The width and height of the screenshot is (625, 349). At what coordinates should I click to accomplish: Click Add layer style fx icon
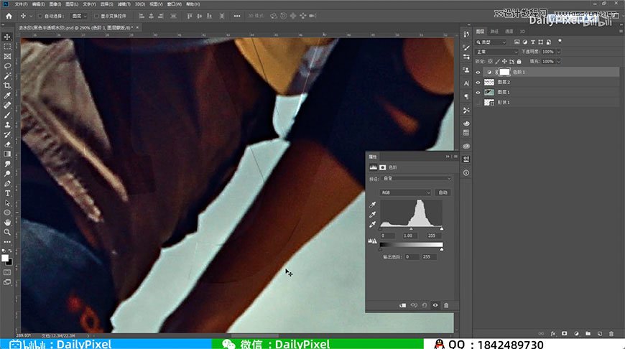553,333
